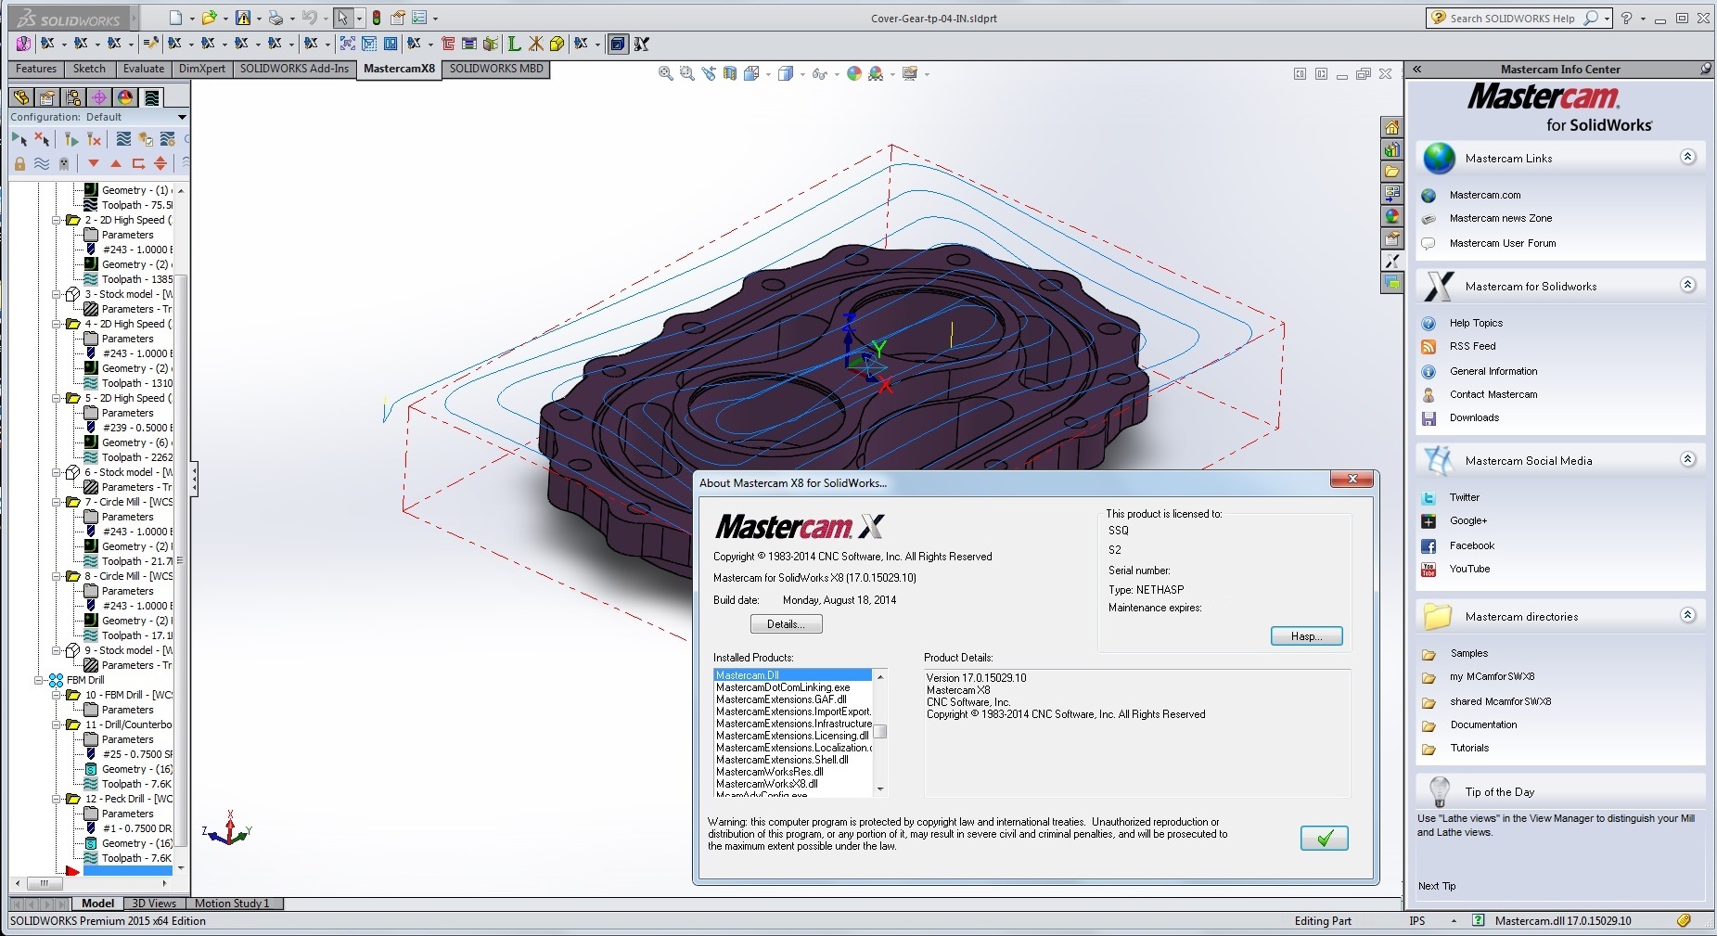This screenshot has width=1717, height=936.
Task: Open the DisplayManager color wheel tab icon
Action: pyautogui.click(x=125, y=97)
